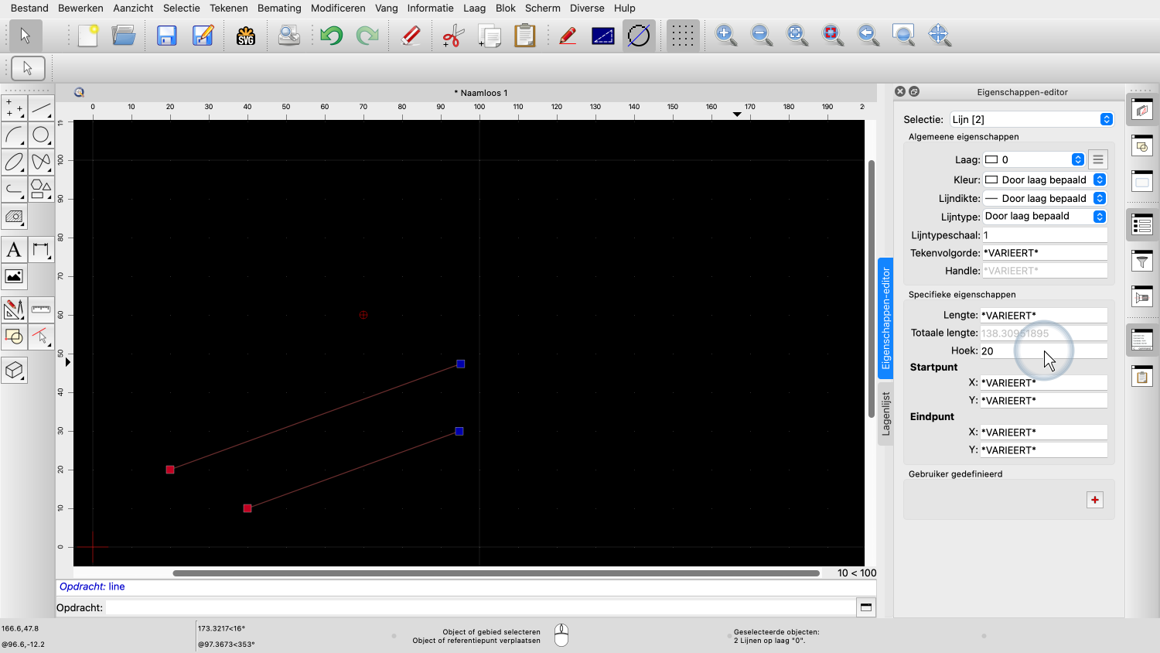Click the SVG export icon
This screenshot has height=653, width=1160.
246,36
